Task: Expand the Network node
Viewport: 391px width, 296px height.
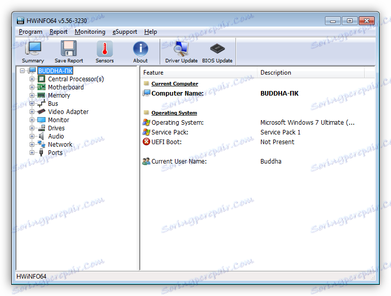Action: (32, 145)
